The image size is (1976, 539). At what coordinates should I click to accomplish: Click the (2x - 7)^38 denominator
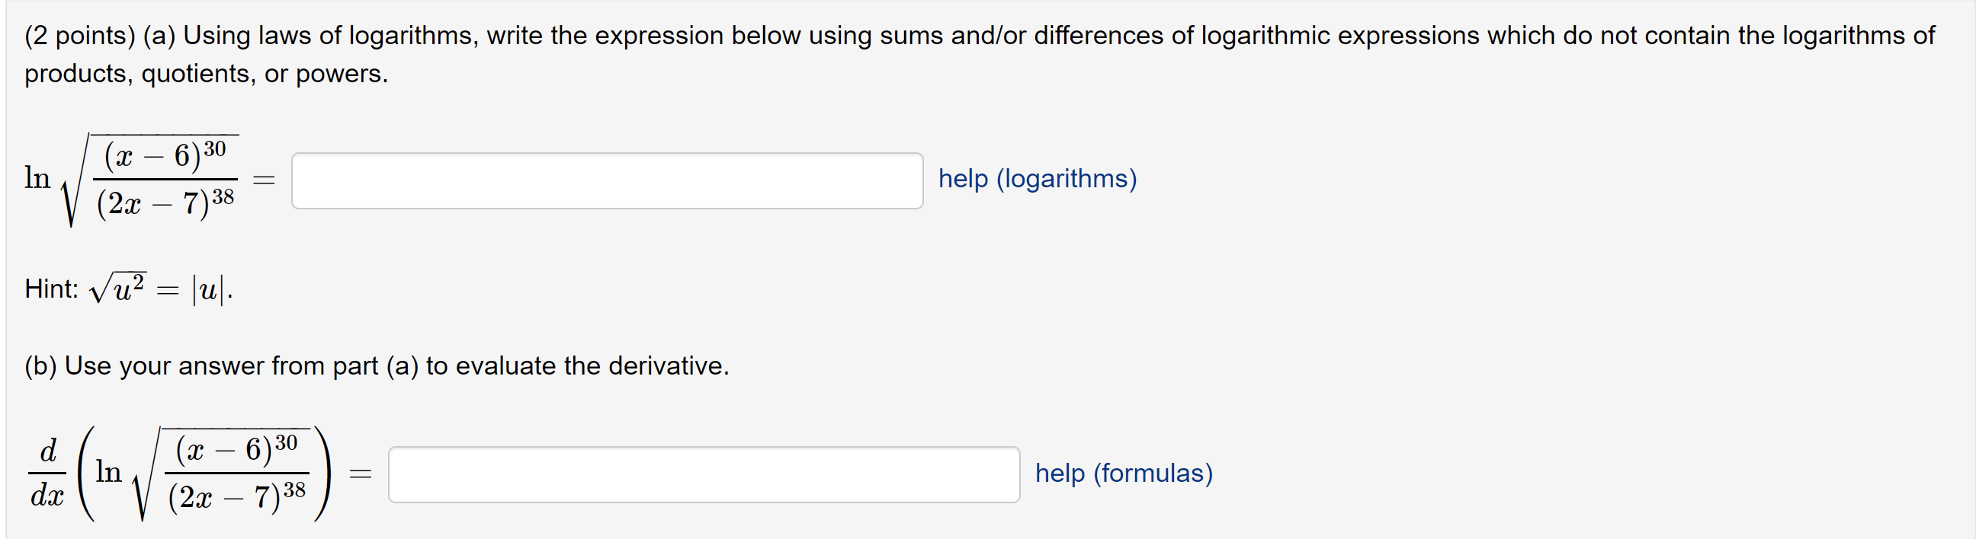(x=165, y=205)
